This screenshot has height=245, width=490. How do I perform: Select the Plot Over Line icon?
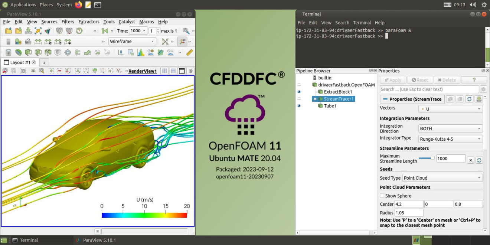[x=121, y=52]
